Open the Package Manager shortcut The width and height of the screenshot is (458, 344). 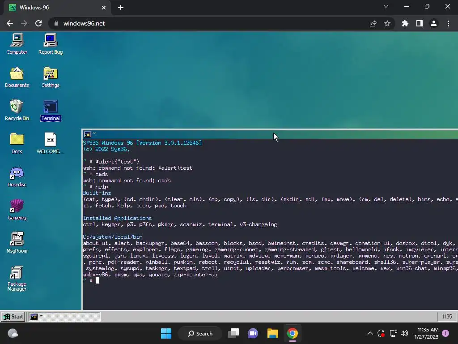(17, 279)
